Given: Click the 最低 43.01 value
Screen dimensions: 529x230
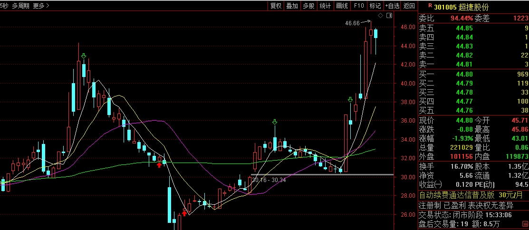Looking at the screenshot, I should pos(520,139).
